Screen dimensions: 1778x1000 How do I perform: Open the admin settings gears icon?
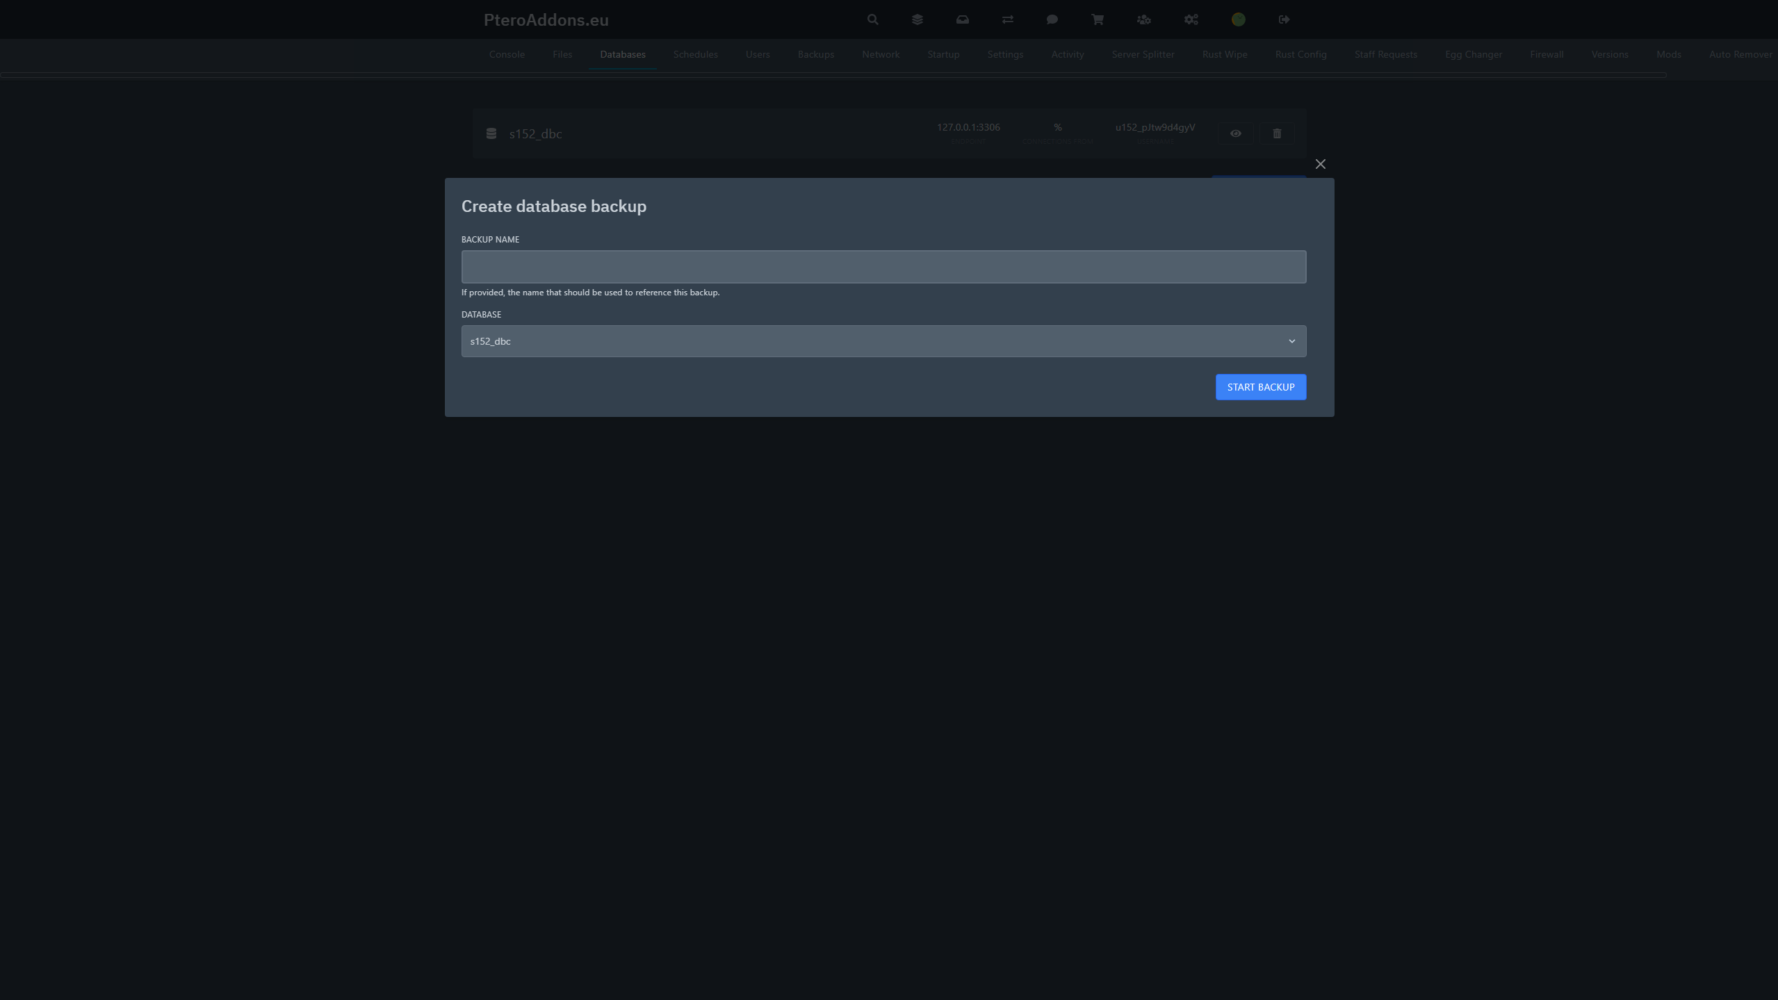(1190, 19)
